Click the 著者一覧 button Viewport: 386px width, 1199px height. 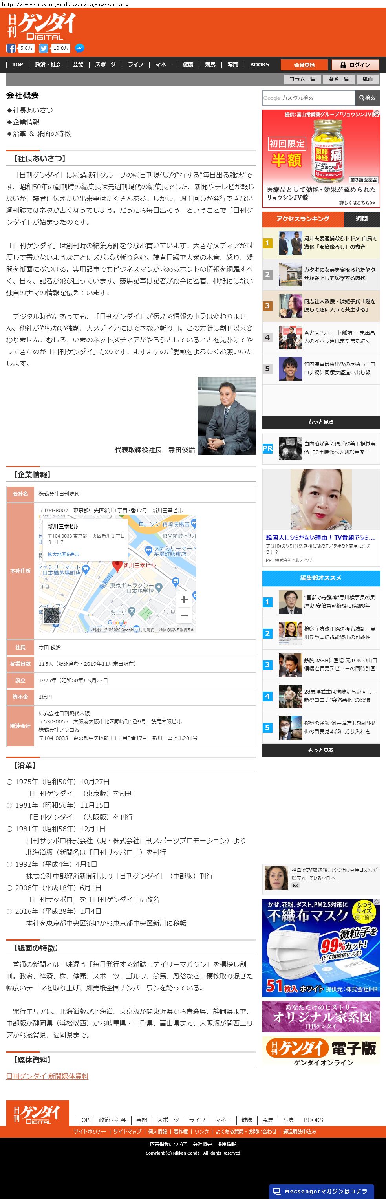click(x=338, y=79)
